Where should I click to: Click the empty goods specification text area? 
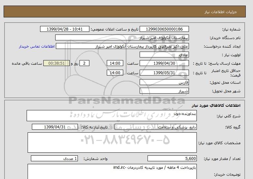pos(112,143)
